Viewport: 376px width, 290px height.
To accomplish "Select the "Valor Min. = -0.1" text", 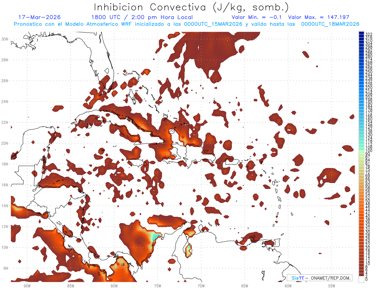I will pos(257,17).
